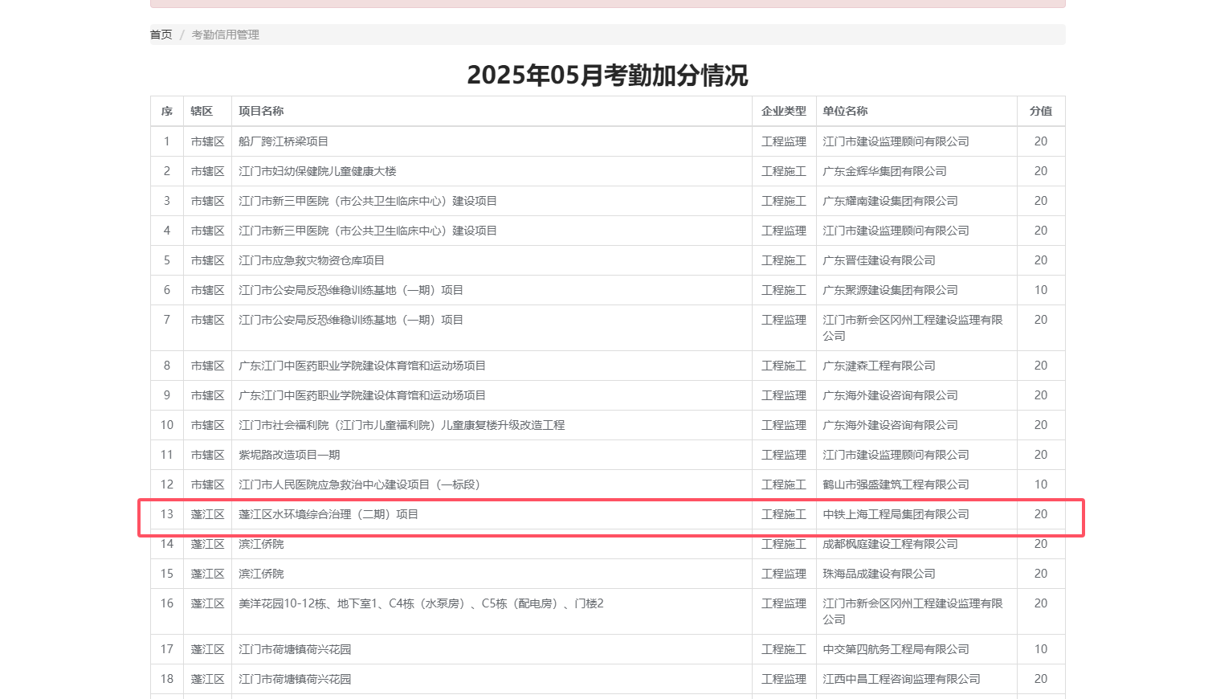Screen dimensions: 1208x699
Task: Click 江门市荷塘镇荷兴花园 in row 18
Action: 295,679
